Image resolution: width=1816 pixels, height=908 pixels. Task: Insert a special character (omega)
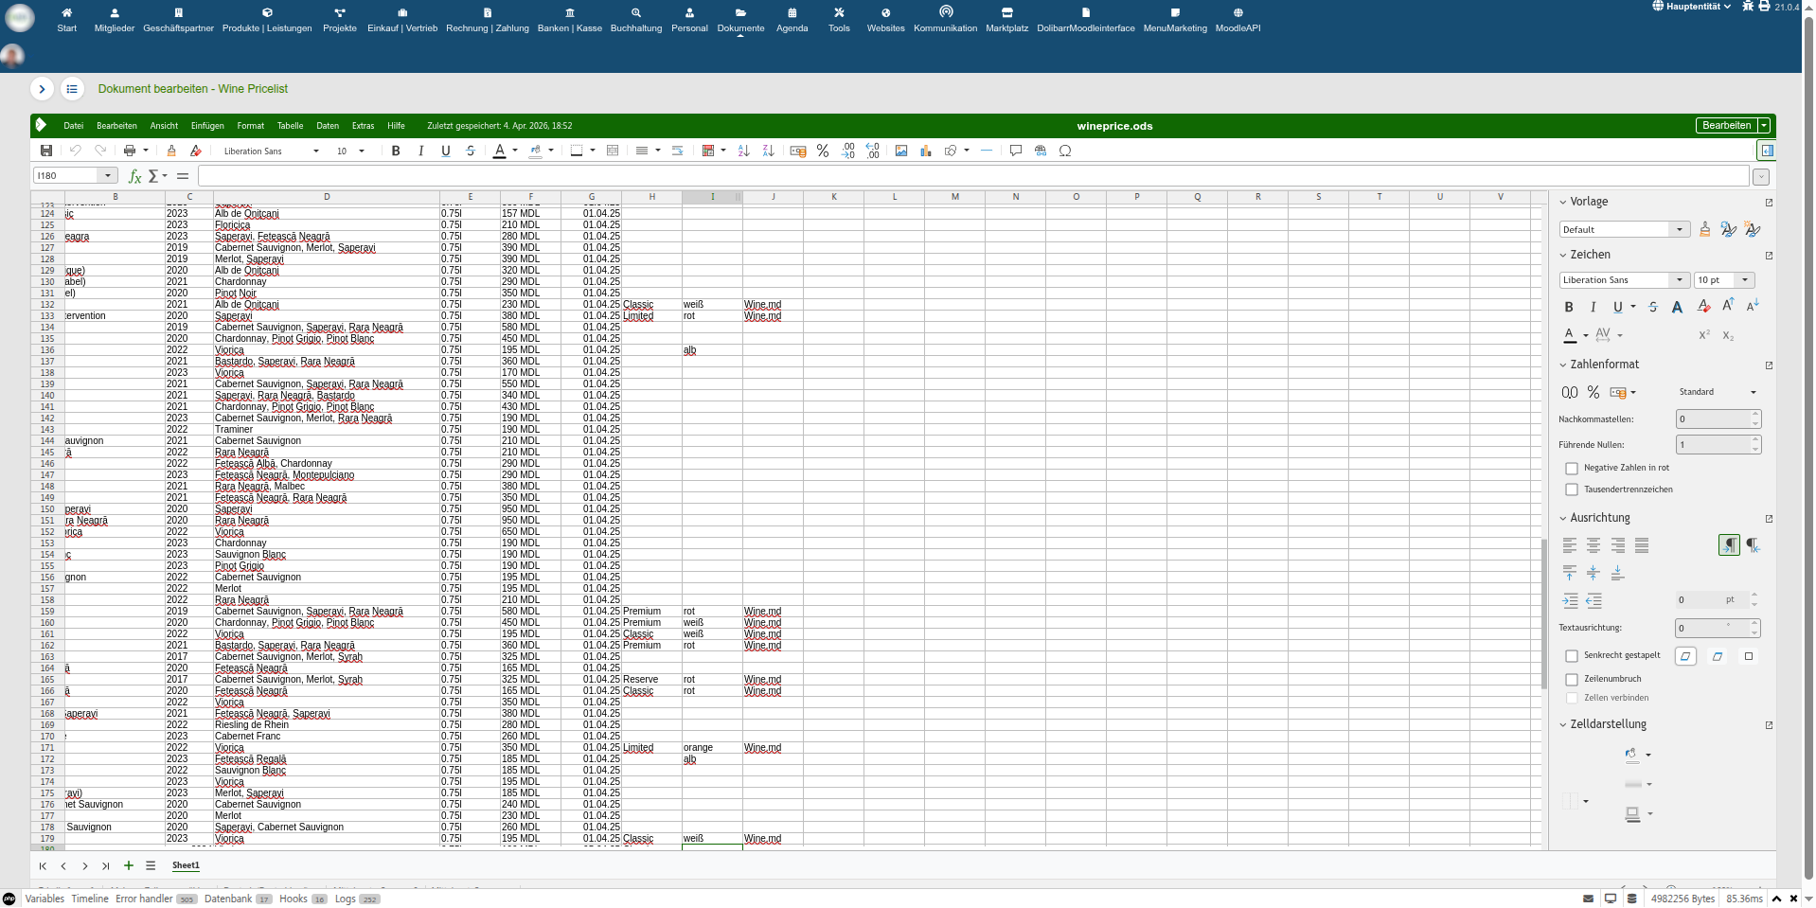[1065, 151]
